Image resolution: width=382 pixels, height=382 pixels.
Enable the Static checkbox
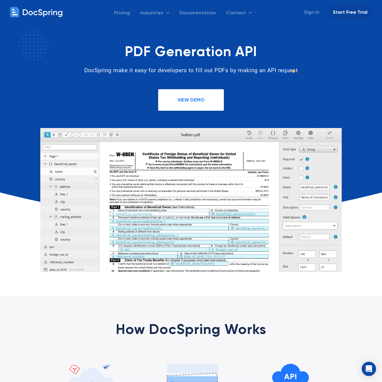[x=301, y=178]
